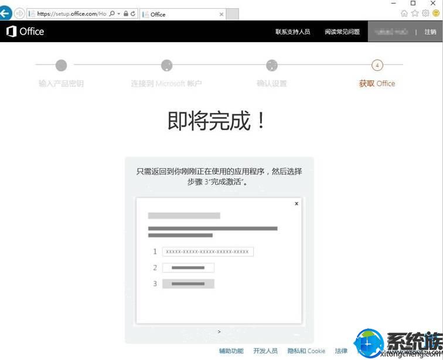
Task: Click step circle for 连接到 Microsoft 帐户
Action: [166, 65]
